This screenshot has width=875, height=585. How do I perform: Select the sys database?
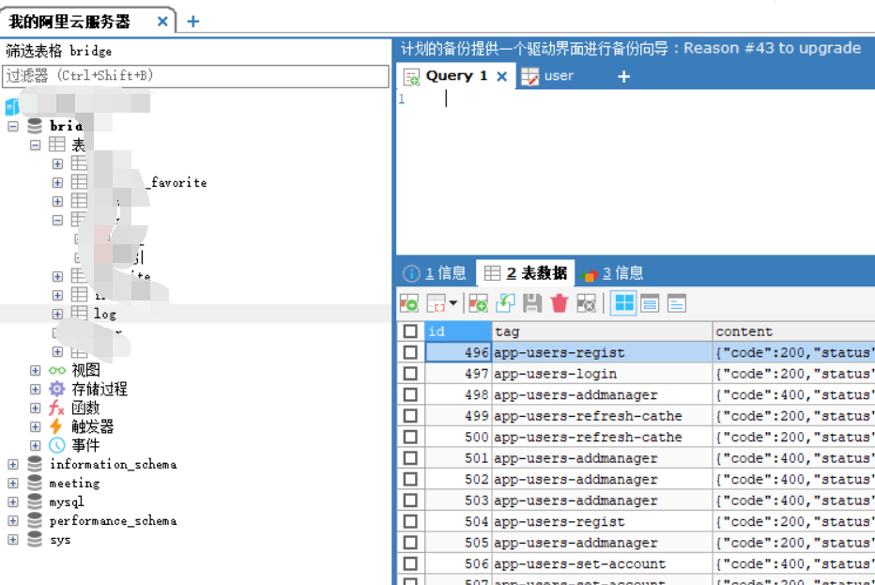coord(60,540)
